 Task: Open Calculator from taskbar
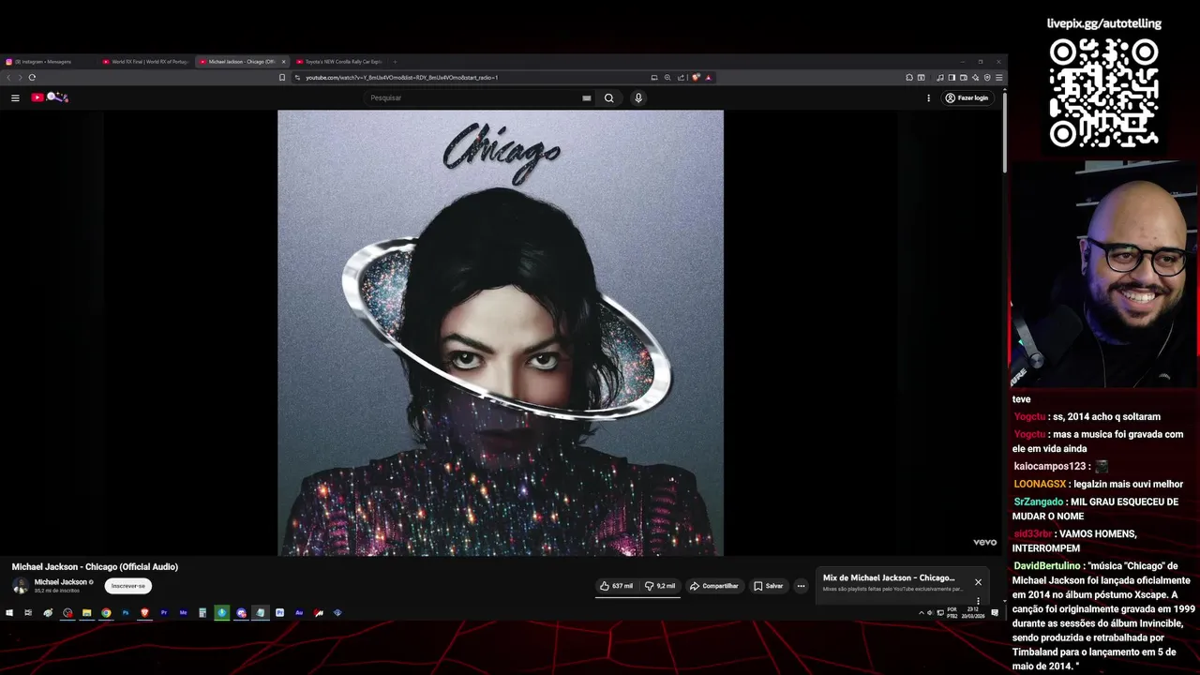[202, 613]
